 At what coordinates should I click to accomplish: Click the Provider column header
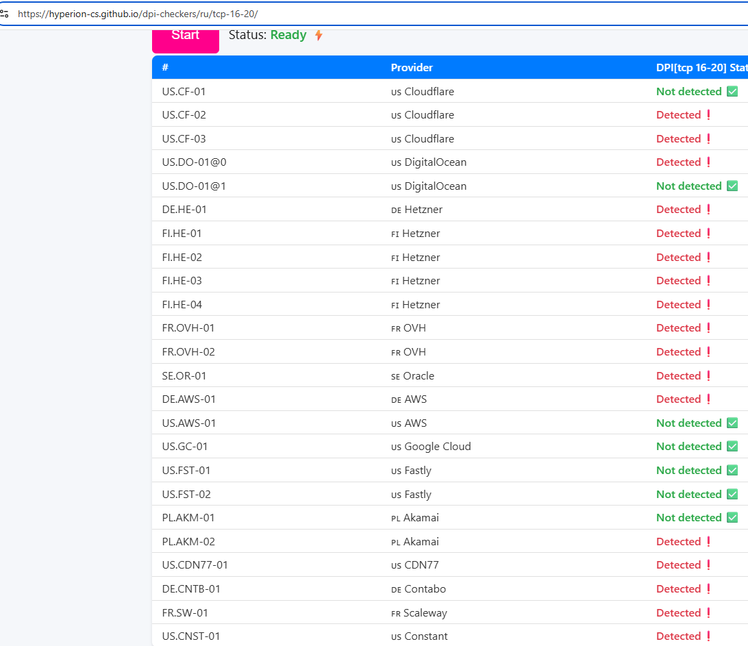(x=412, y=67)
